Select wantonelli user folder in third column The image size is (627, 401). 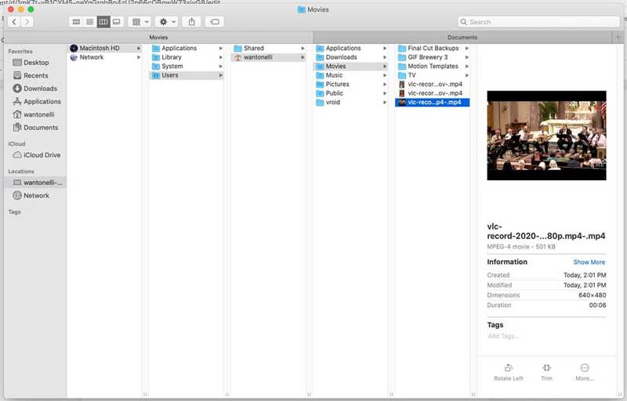pyautogui.click(x=269, y=57)
